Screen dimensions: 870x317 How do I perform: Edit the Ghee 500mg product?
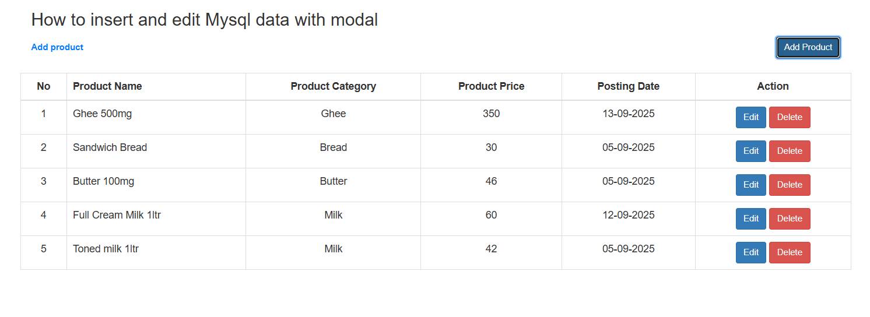tap(750, 117)
